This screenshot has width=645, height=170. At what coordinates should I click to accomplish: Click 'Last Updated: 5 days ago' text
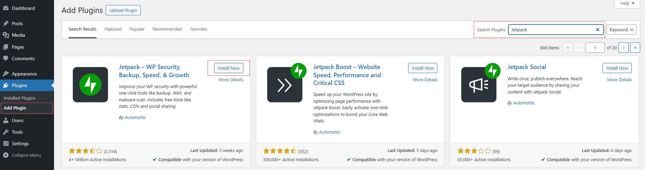coord(413,151)
